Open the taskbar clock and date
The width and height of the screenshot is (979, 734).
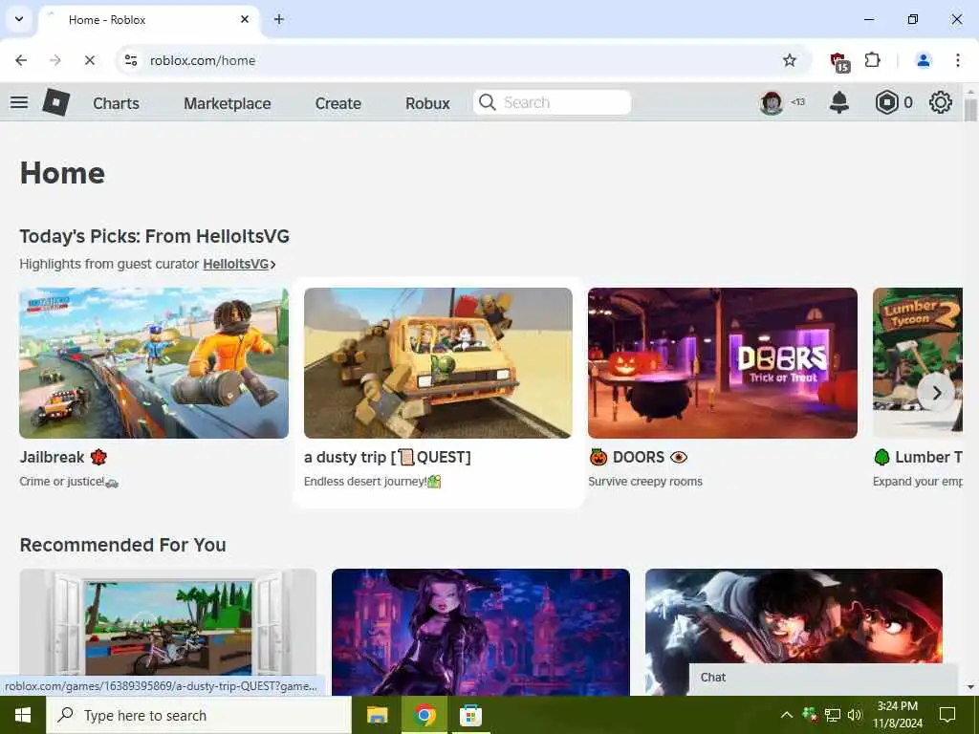[x=897, y=715]
